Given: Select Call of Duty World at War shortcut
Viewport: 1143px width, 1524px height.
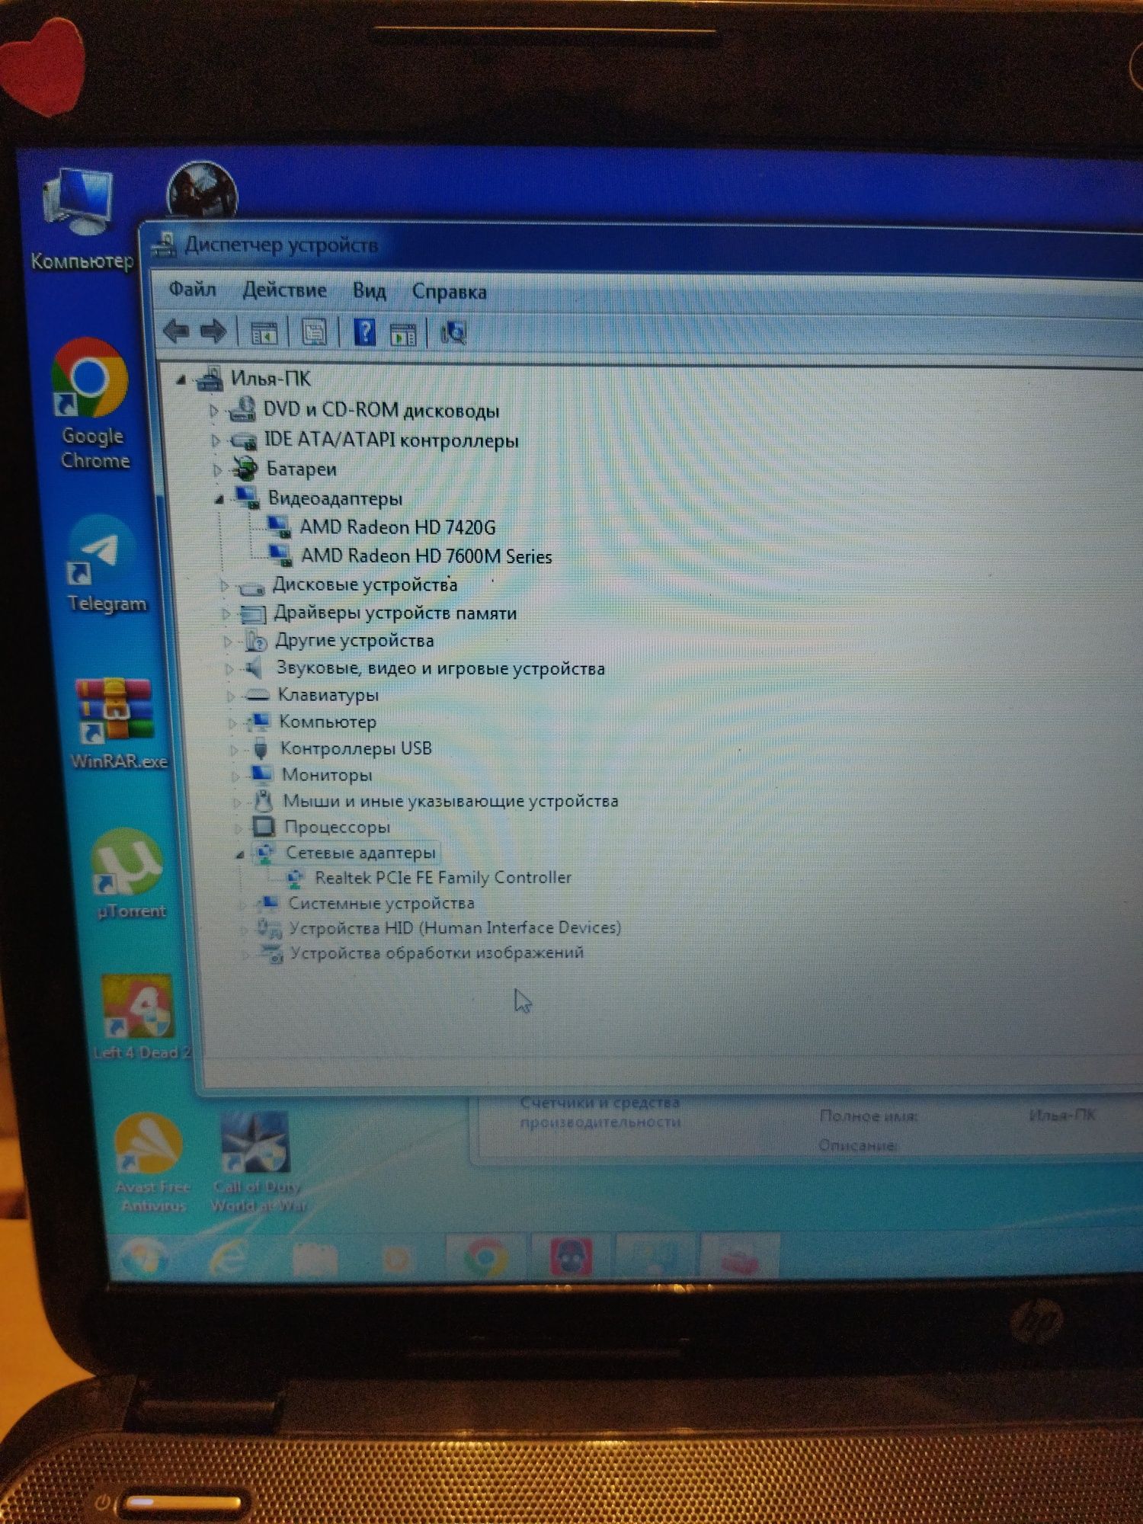Looking at the screenshot, I should point(258,1162).
